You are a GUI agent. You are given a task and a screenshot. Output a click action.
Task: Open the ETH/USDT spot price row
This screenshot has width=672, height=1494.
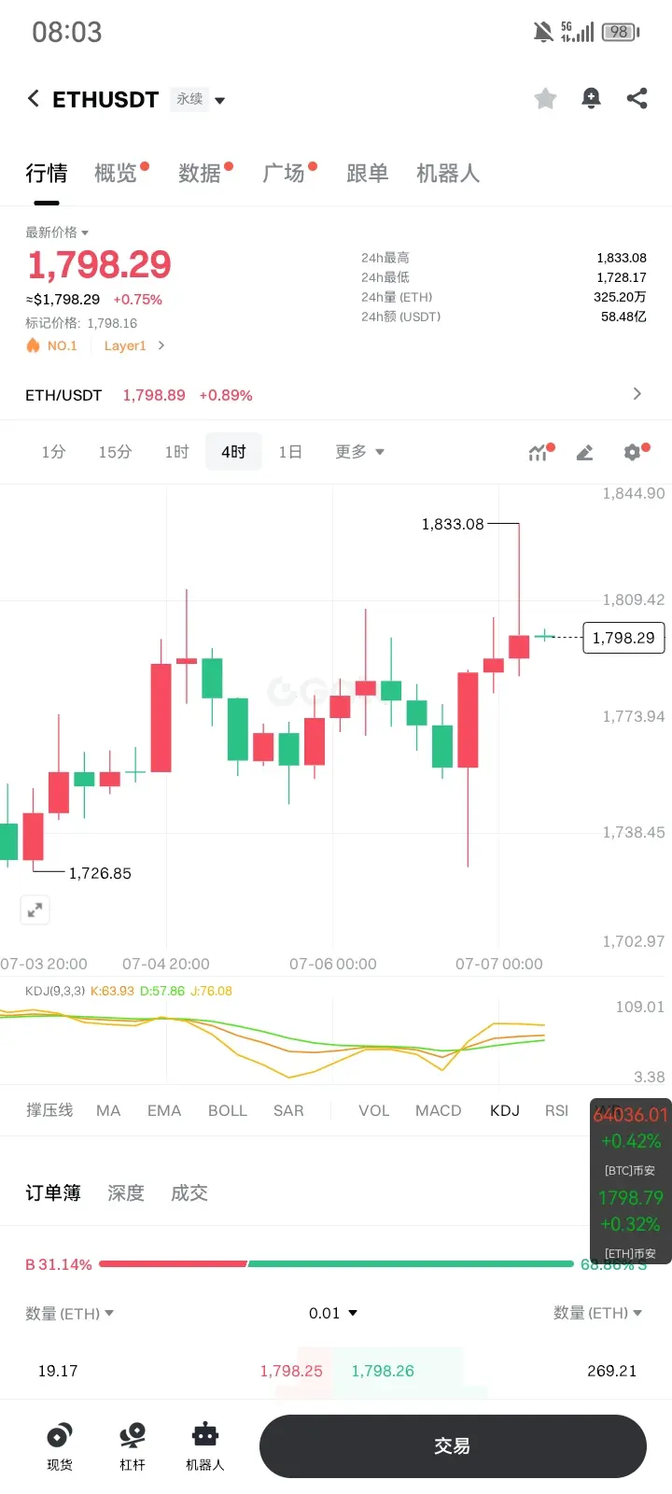coord(335,395)
